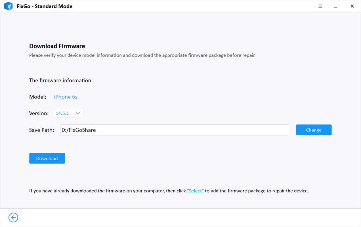Click the "Save Path:" label
This screenshot has width=361, height=227.
point(41,130)
